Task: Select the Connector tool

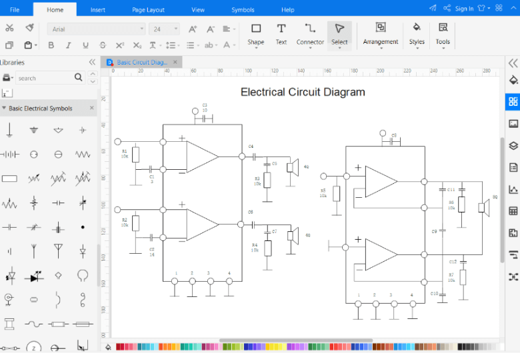Action: (310, 35)
